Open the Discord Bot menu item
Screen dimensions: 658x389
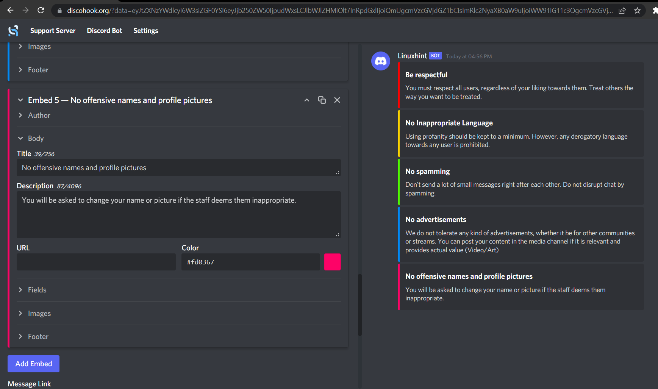pyautogui.click(x=105, y=31)
